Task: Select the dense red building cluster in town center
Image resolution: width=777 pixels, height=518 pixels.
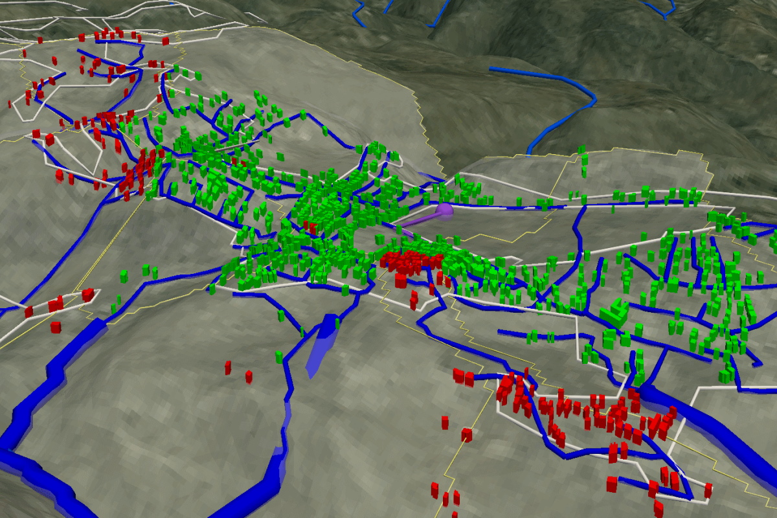Action: [411, 260]
